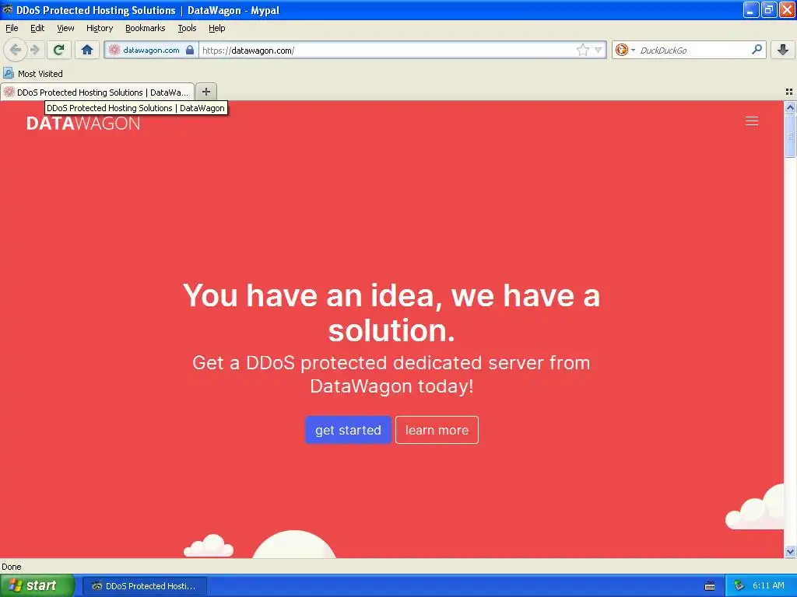Image resolution: width=797 pixels, height=597 pixels.
Task: Open the File menu
Action: tap(12, 28)
